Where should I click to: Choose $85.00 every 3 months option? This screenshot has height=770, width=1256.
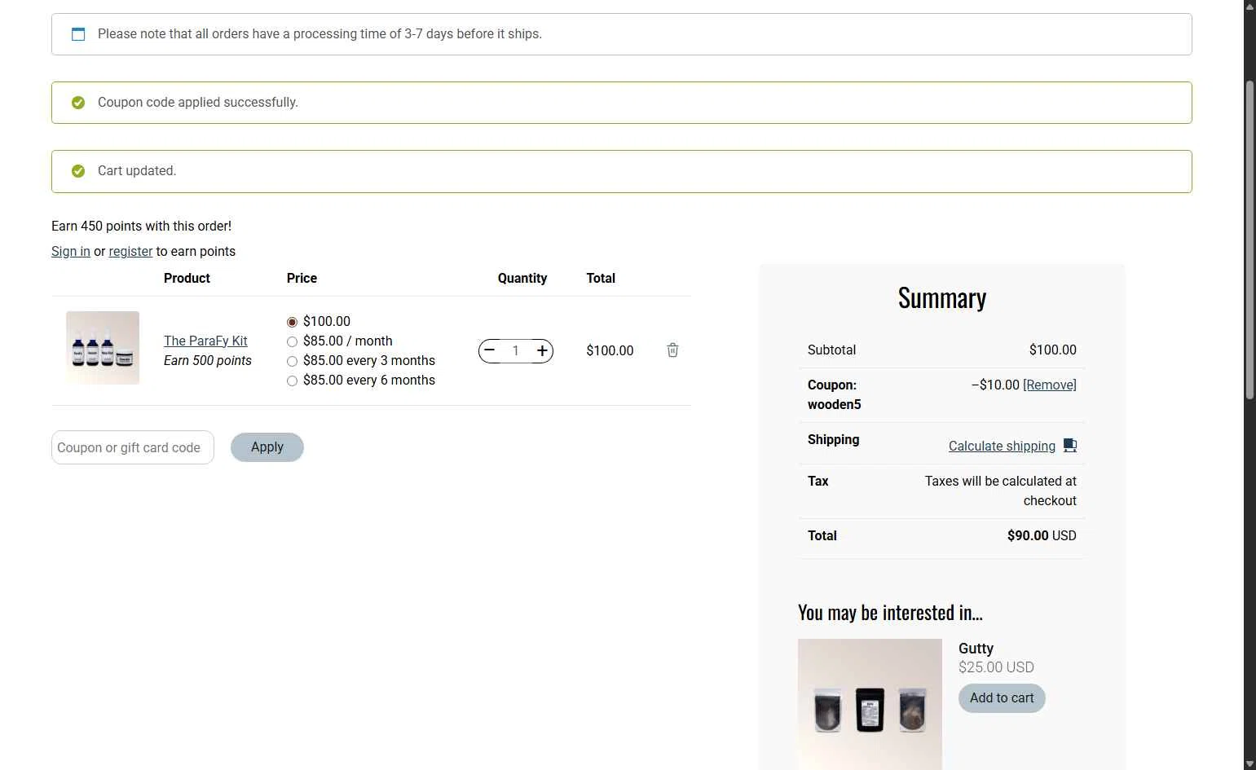(x=292, y=361)
